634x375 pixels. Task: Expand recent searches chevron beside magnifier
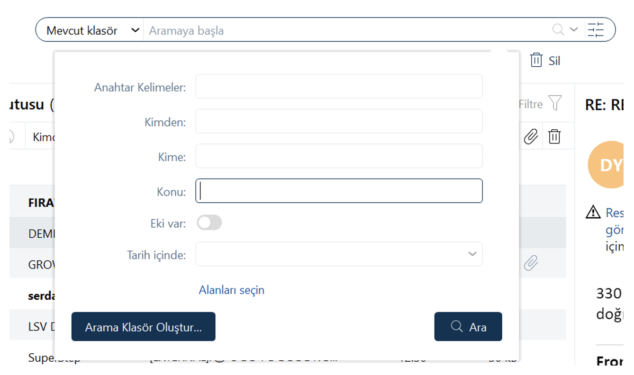(573, 29)
